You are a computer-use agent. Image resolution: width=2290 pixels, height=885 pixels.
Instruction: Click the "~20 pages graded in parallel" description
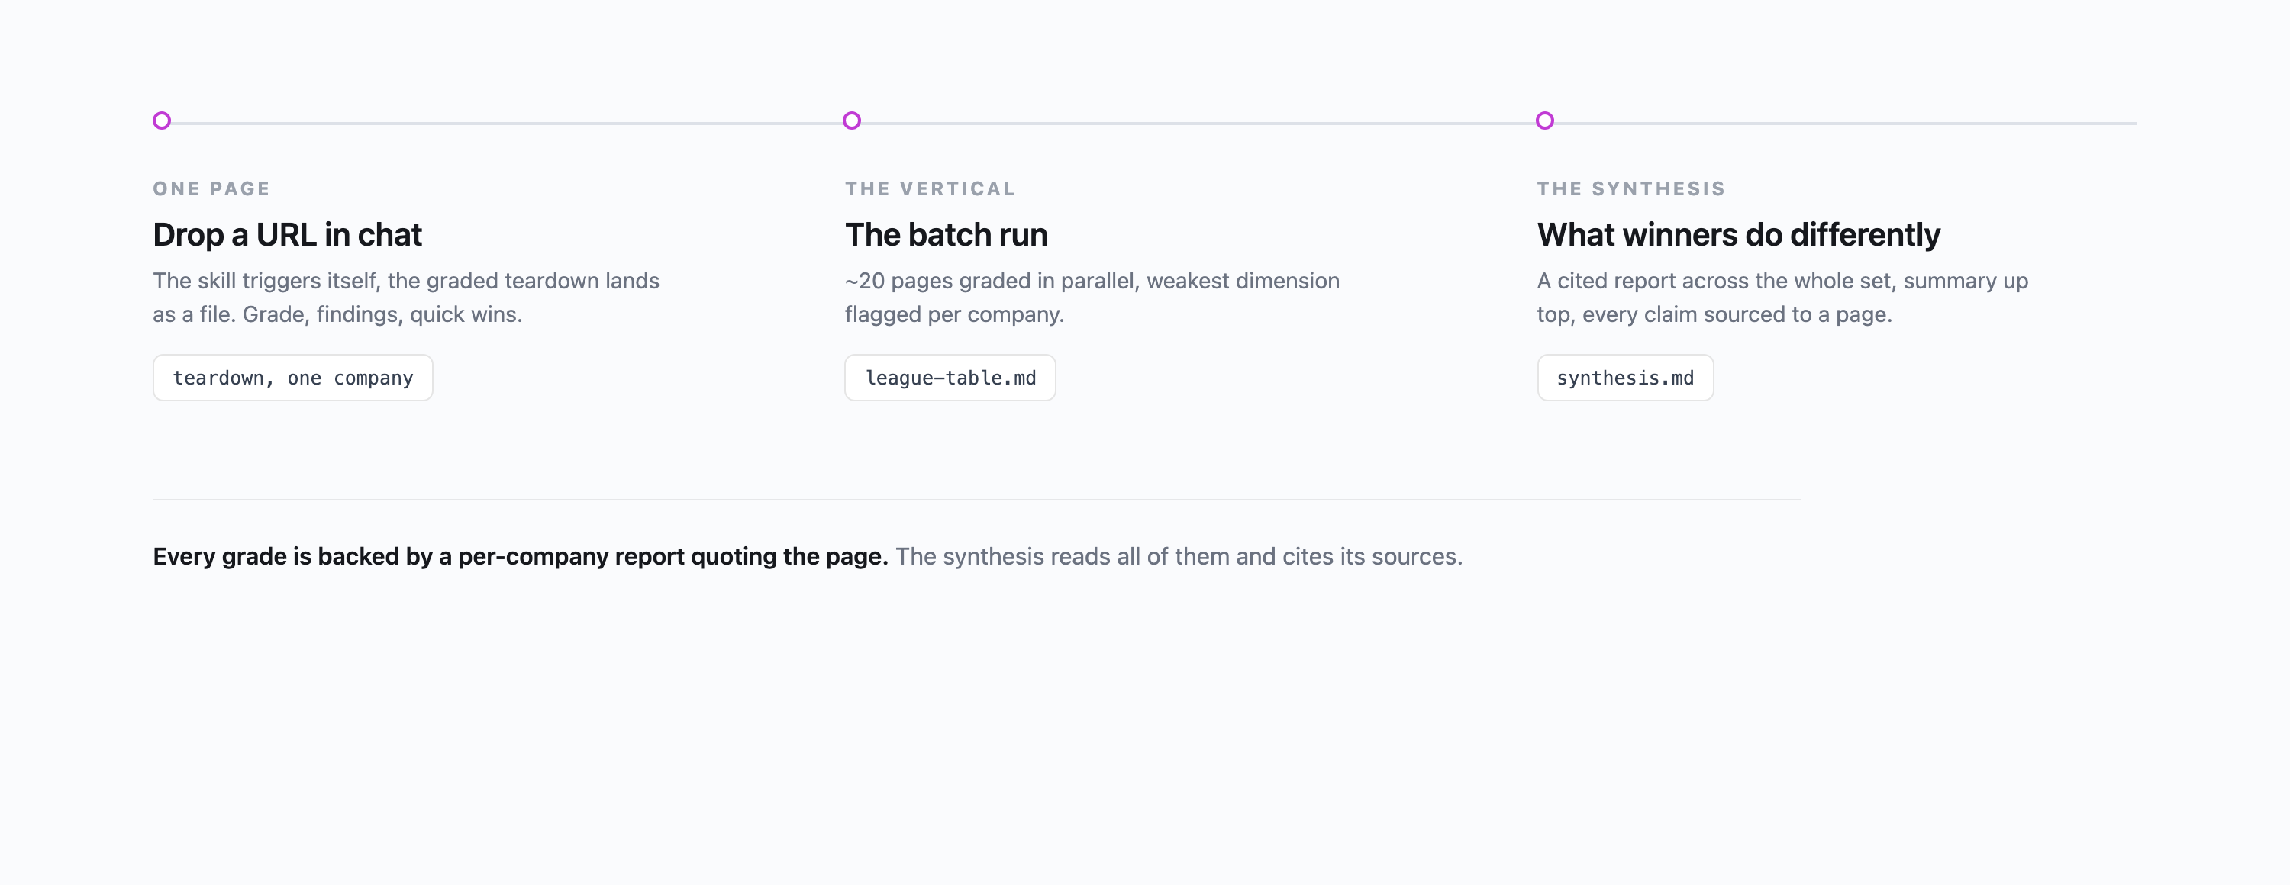coord(1092,298)
